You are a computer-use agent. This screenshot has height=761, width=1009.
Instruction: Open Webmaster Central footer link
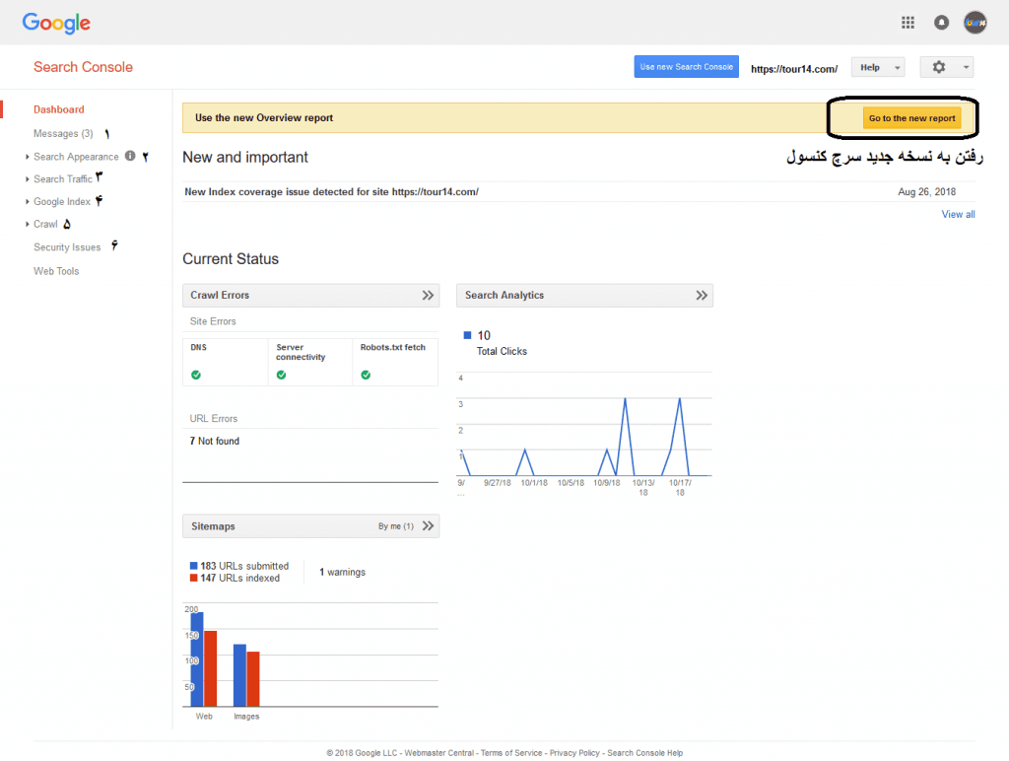[438, 753]
